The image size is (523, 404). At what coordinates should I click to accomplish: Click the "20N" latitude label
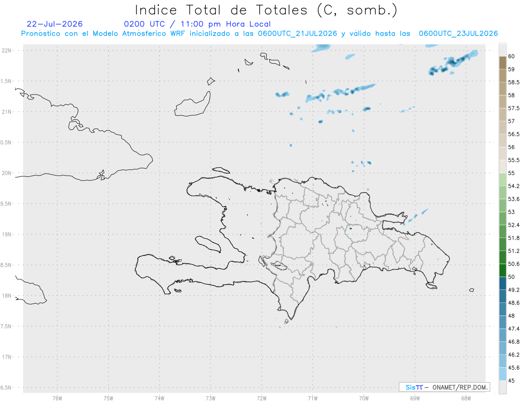click(x=7, y=173)
